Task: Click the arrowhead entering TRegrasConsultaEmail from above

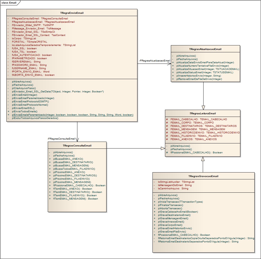Action: click(77, 140)
